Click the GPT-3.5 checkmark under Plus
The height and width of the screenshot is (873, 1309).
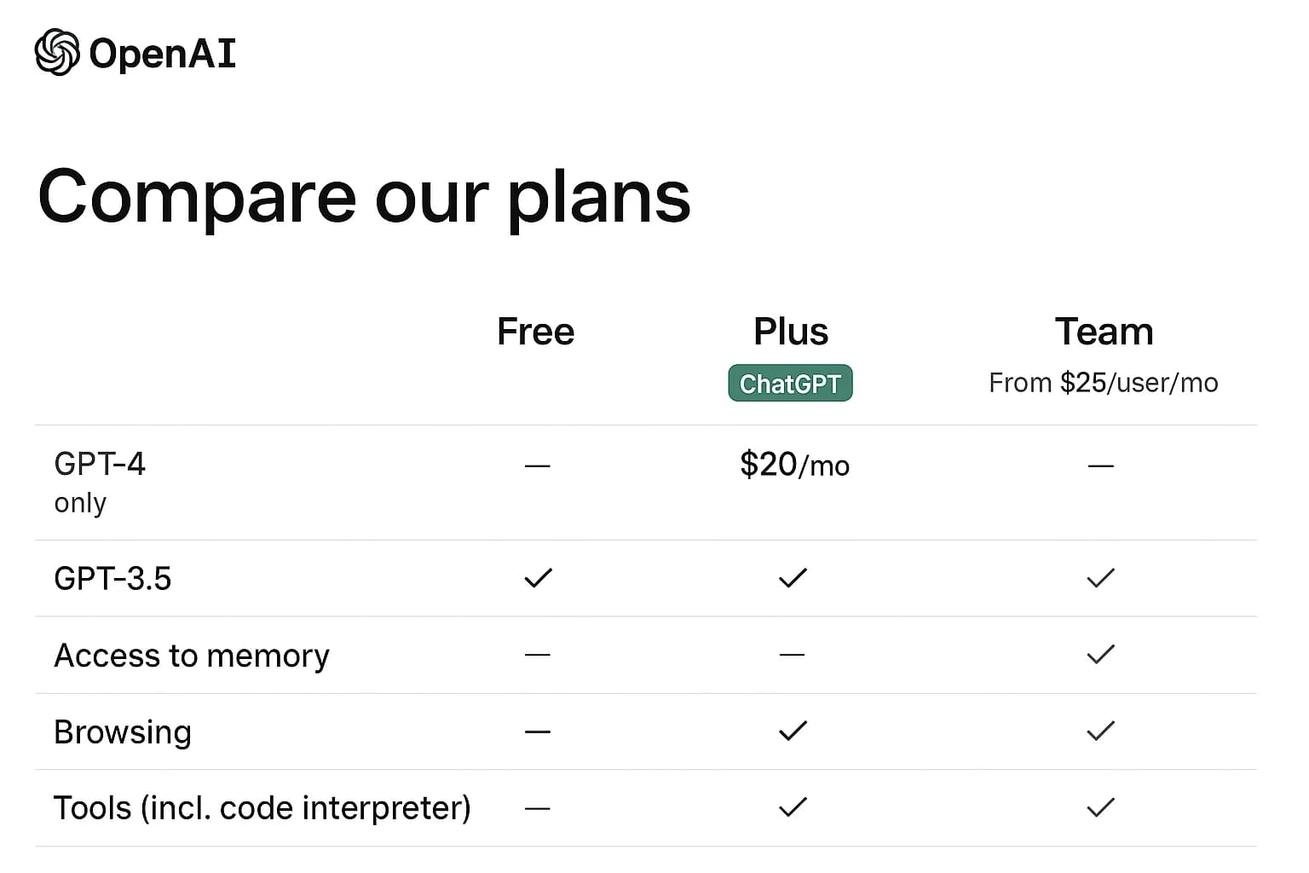coord(793,578)
